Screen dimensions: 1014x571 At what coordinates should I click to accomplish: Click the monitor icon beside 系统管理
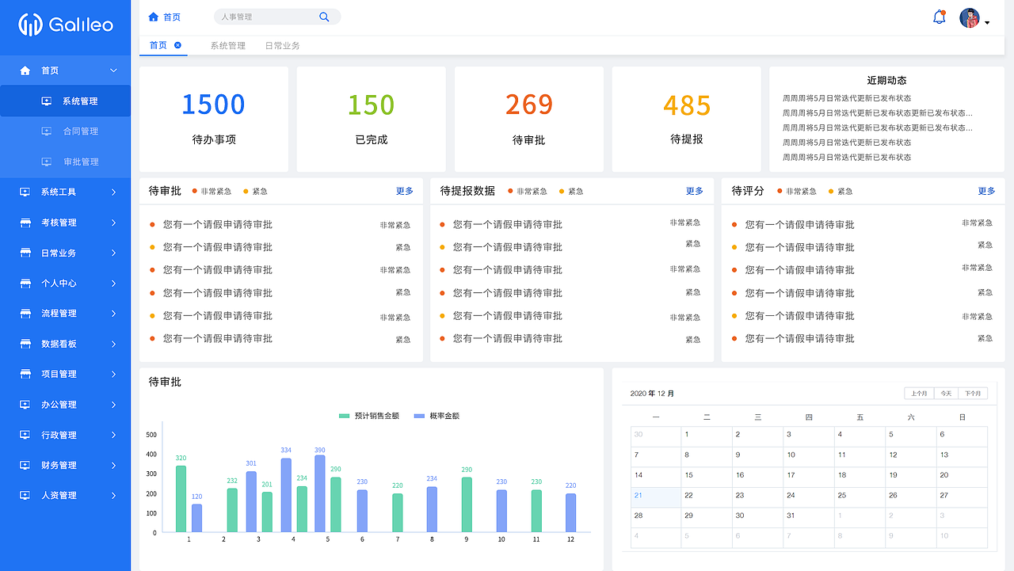(x=47, y=101)
